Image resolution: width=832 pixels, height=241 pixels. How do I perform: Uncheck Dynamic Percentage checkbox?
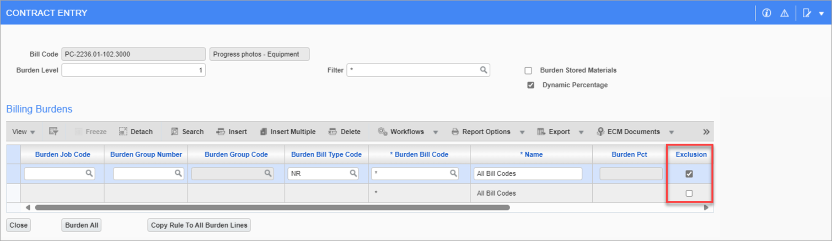point(531,85)
